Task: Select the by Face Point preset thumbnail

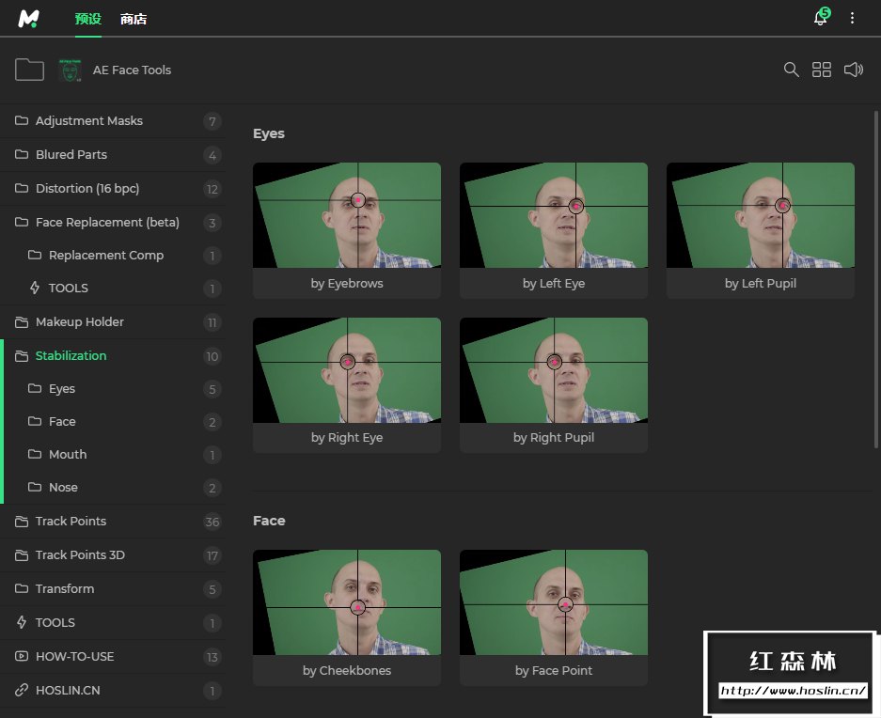Action: [554, 602]
